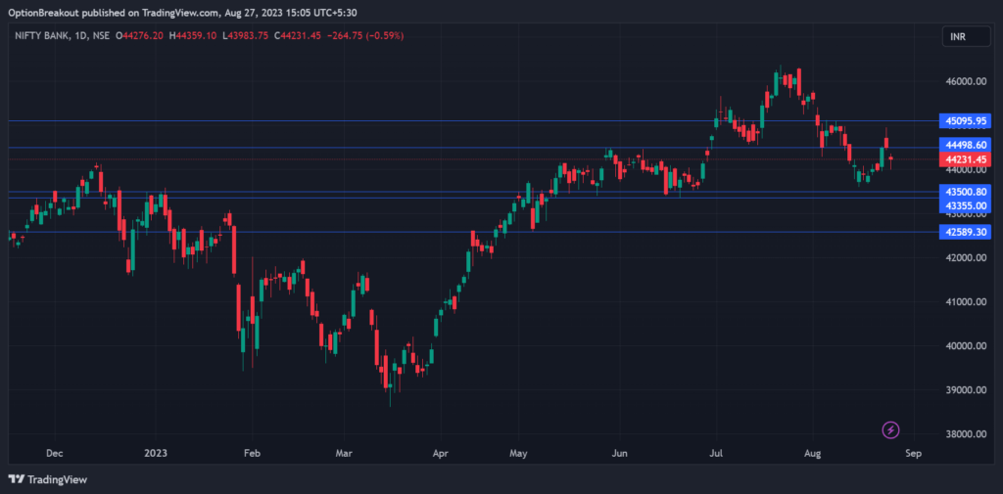Select the 43355.00 price level label
Image resolution: width=1003 pixels, height=494 pixels.
966,205
